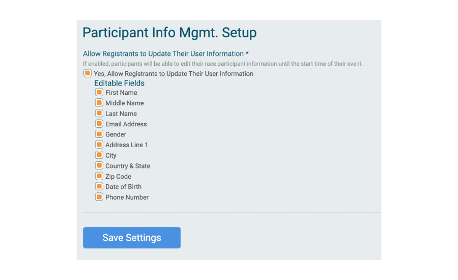Image resolution: width=458 pixels, height=280 pixels.
Task: Click the Date of Birth label
Action: point(123,187)
